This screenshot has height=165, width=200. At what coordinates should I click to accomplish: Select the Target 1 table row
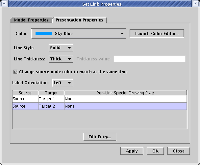(x=51, y=99)
